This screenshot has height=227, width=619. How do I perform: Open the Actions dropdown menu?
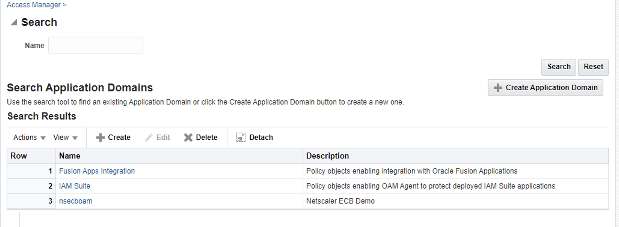[x=29, y=138]
